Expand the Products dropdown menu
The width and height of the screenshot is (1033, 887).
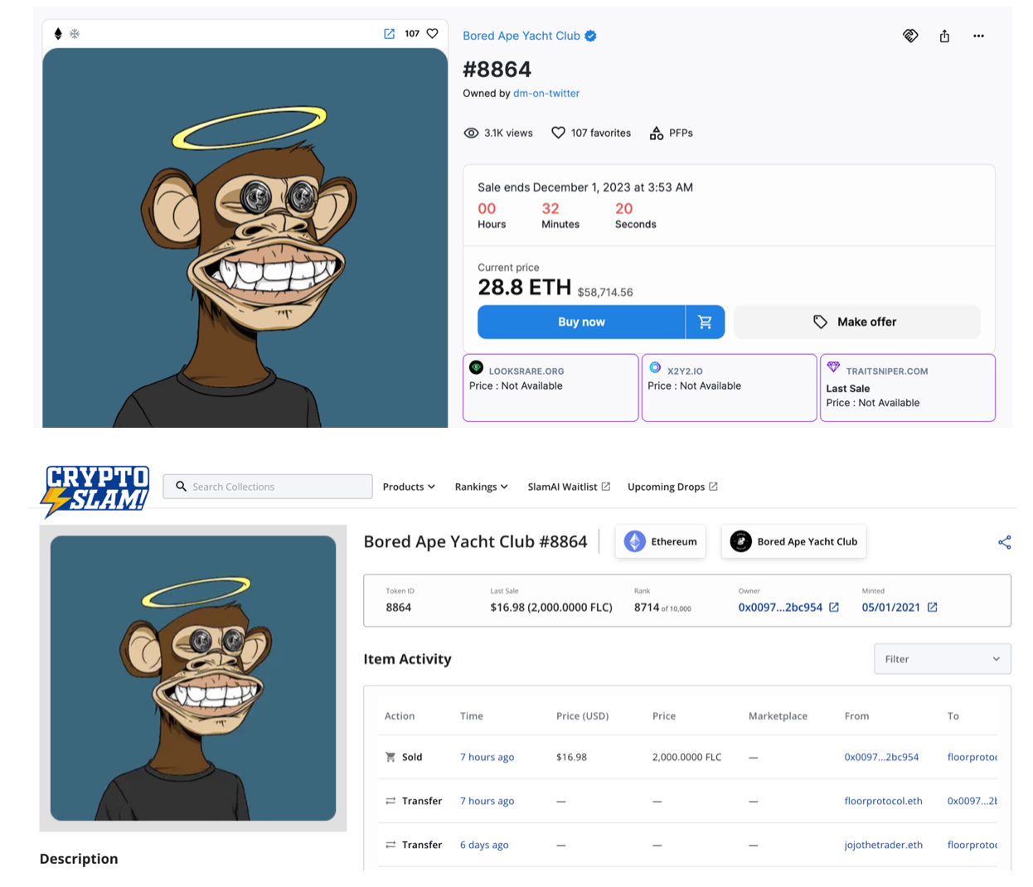409,487
